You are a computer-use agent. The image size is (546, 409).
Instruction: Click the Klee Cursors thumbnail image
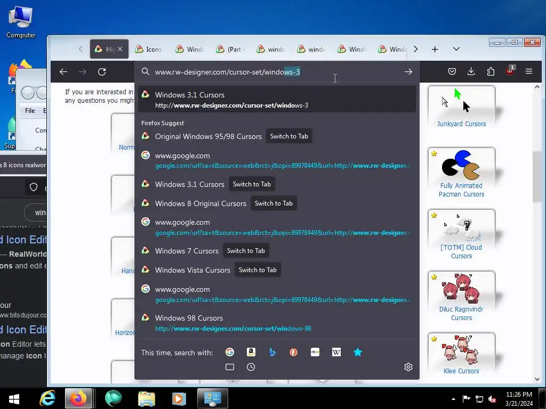pyautogui.click(x=462, y=349)
